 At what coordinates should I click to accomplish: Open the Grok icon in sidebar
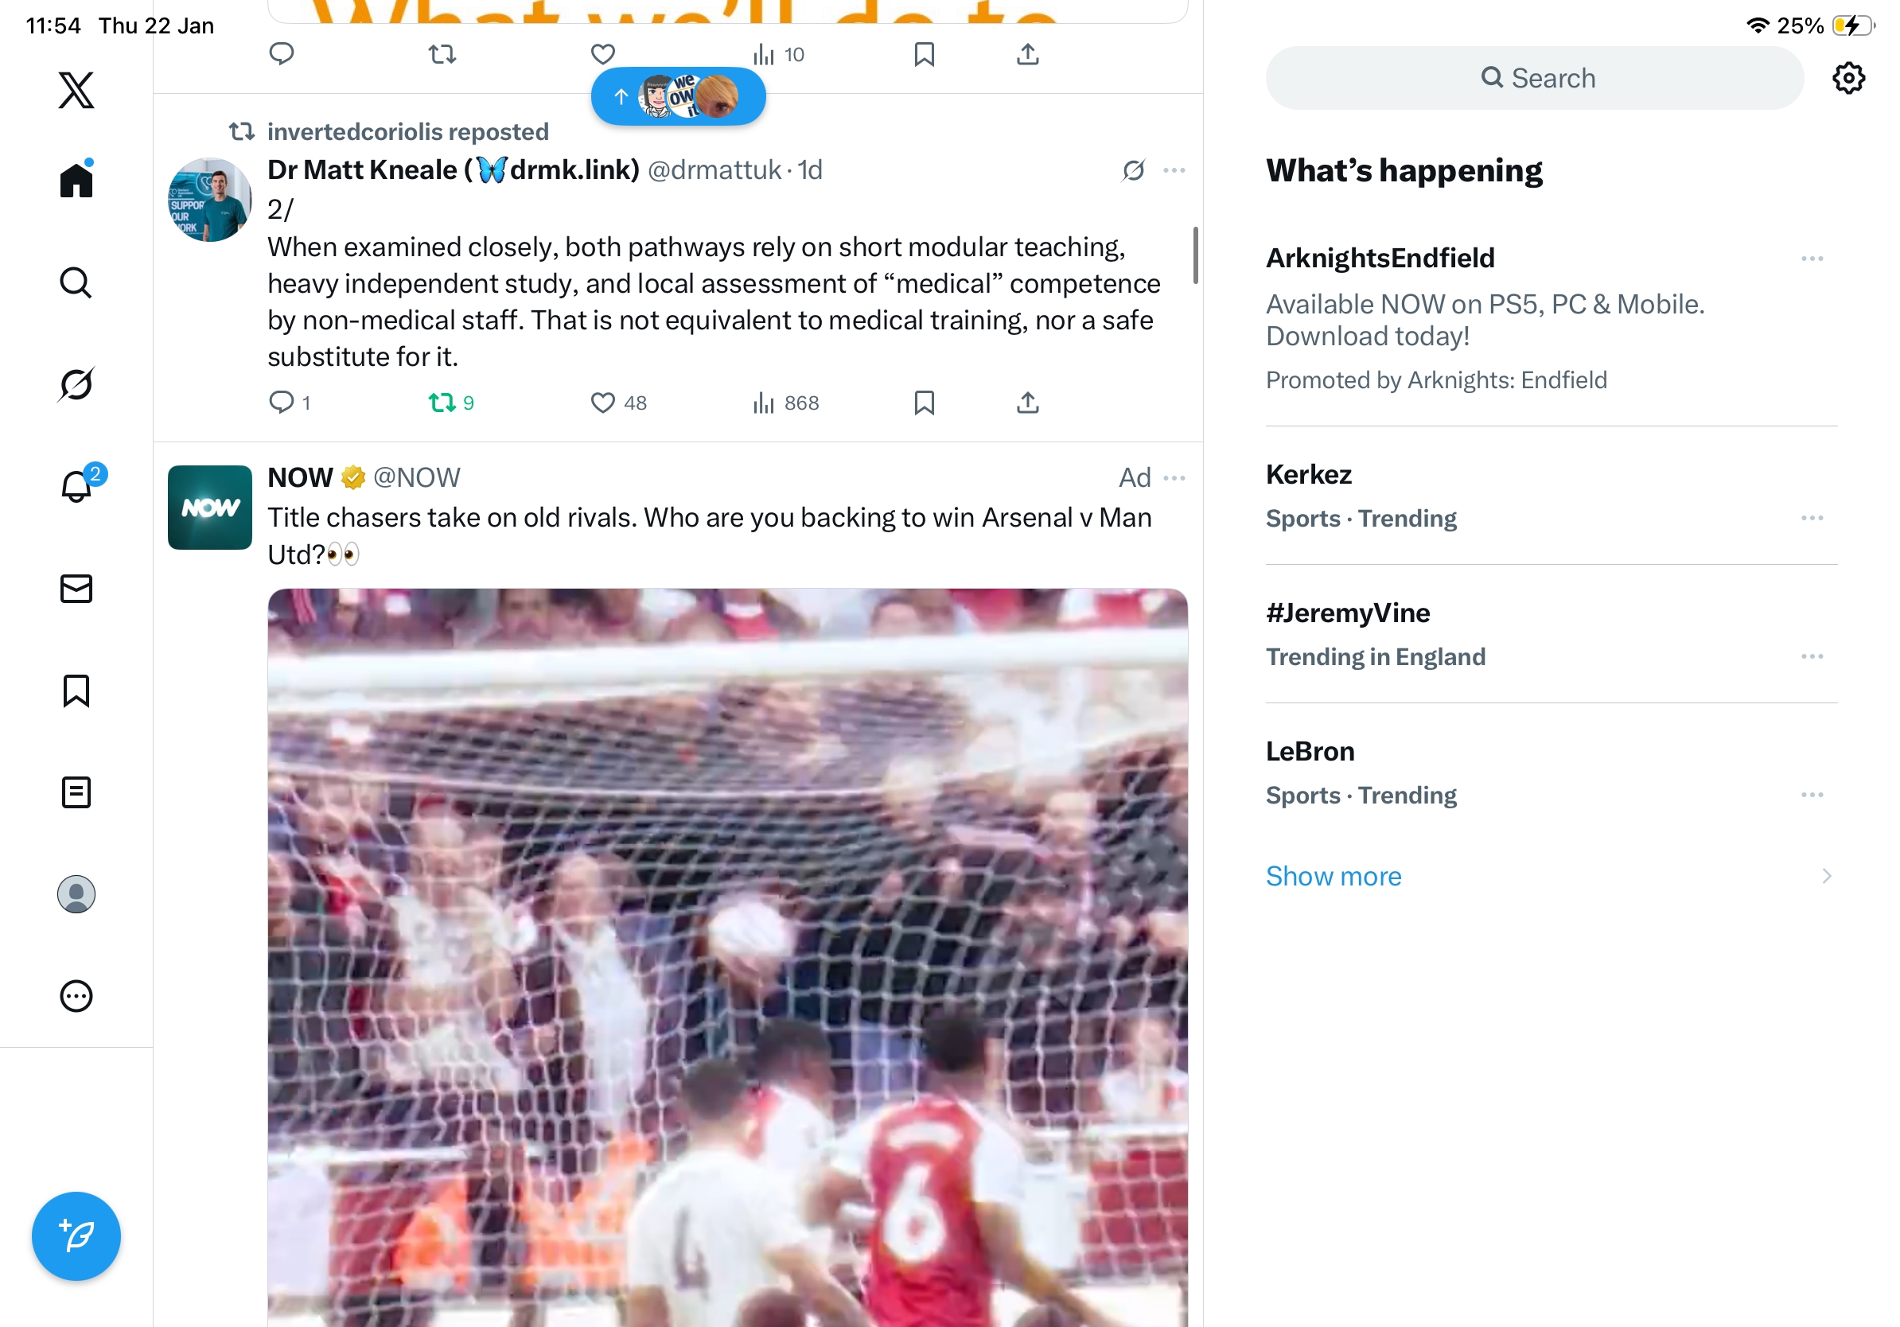tap(76, 384)
